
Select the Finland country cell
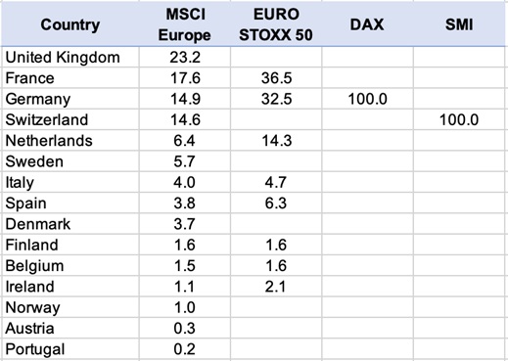pyautogui.click(x=70, y=245)
